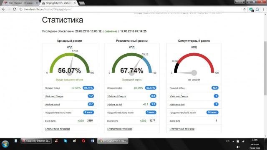
Task: Click 'Выше среднего игрок' rating text
Action: coord(70,80)
